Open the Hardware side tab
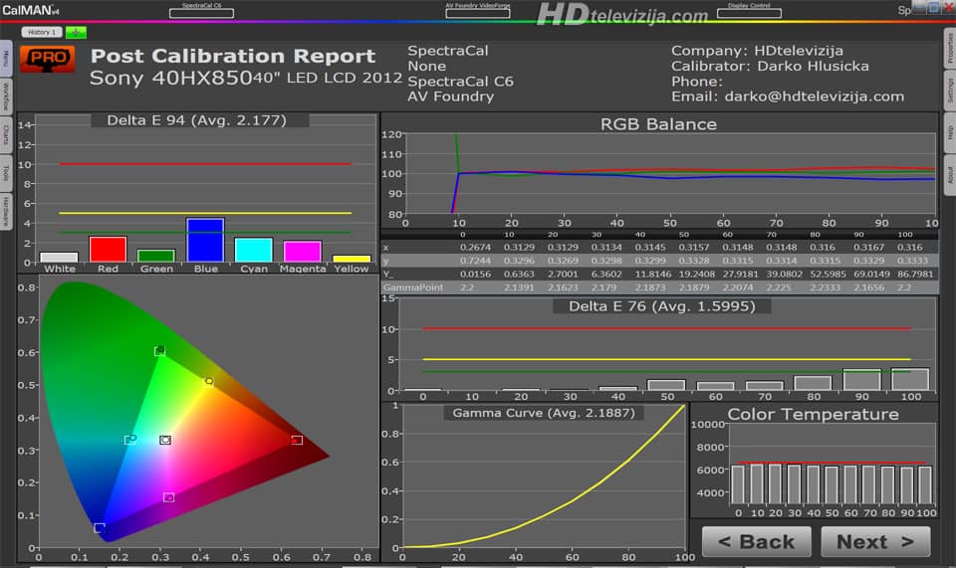Image resolution: width=956 pixels, height=568 pixels. (5, 211)
